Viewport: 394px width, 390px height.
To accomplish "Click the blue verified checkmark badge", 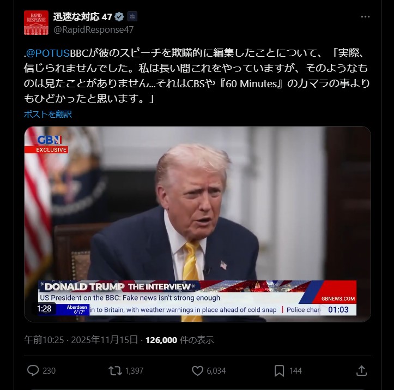I will 119,17.
